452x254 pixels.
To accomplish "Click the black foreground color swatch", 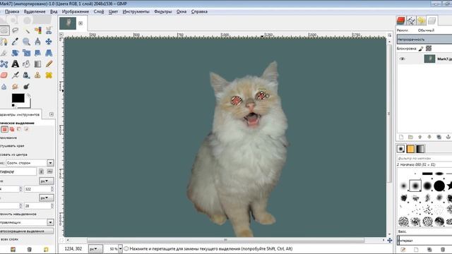I will 18,98.
